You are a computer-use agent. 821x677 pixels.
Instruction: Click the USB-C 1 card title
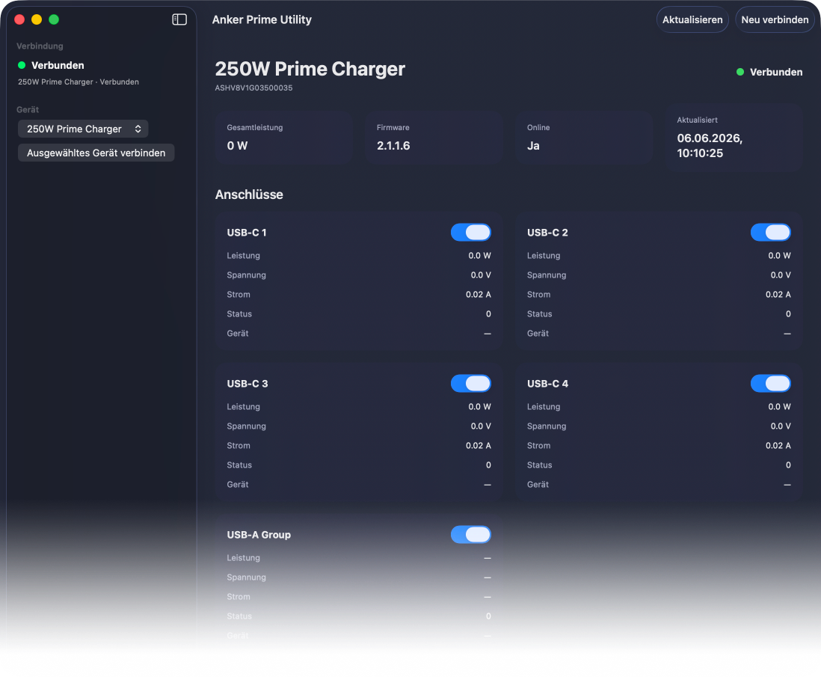(x=247, y=233)
